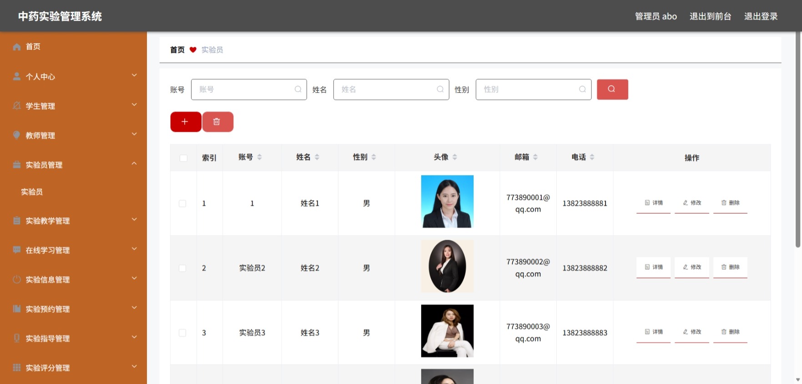Expand 实验预约管理 chevron

134,308
